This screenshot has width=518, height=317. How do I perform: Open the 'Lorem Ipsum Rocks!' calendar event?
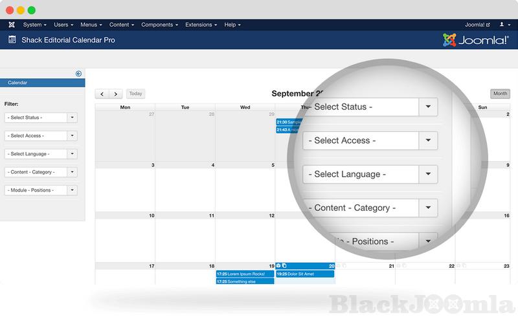pos(245,274)
